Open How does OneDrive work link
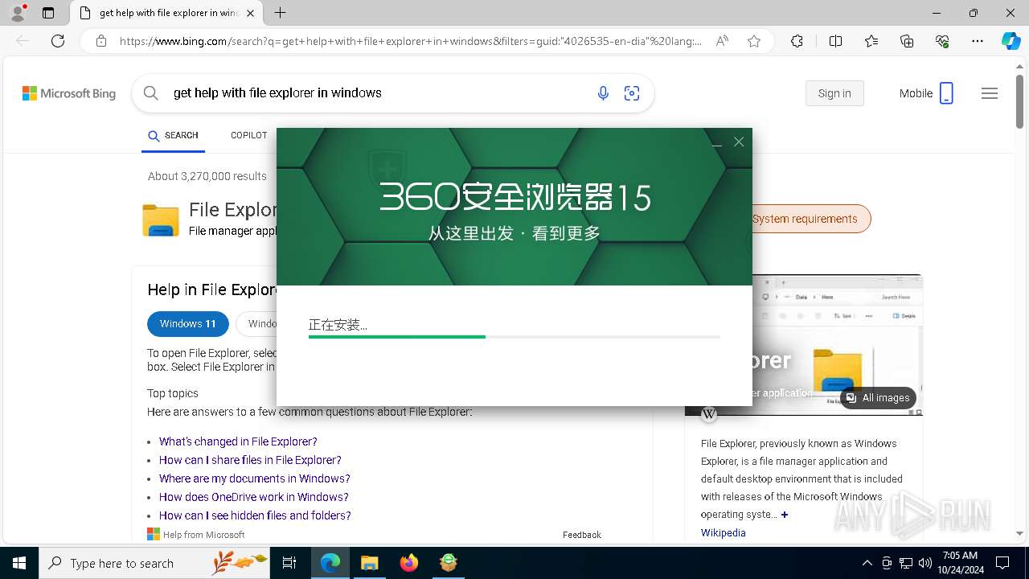 pos(254,497)
